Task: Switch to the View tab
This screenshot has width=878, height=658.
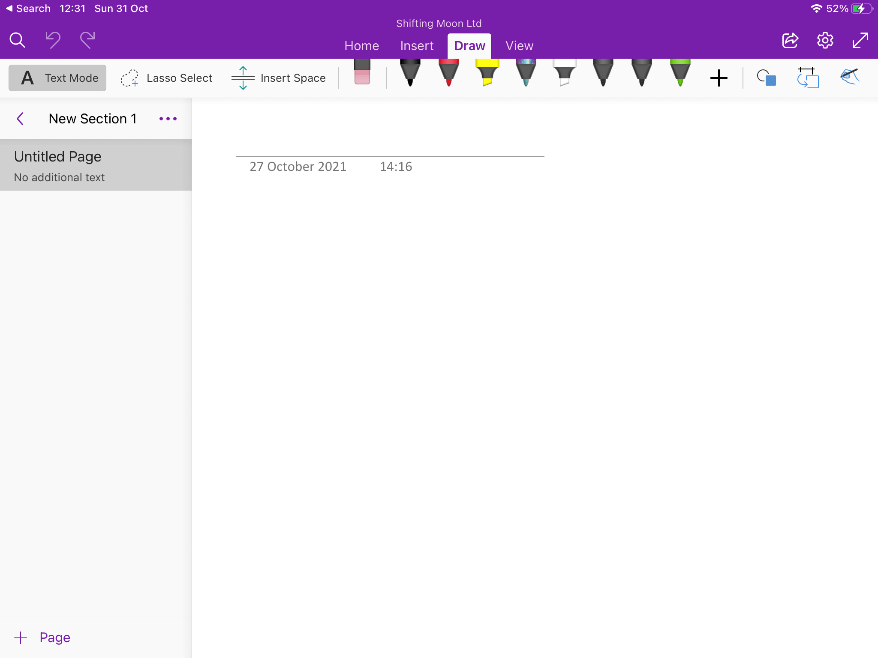Action: pyautogui.click(x=519, y=46)
